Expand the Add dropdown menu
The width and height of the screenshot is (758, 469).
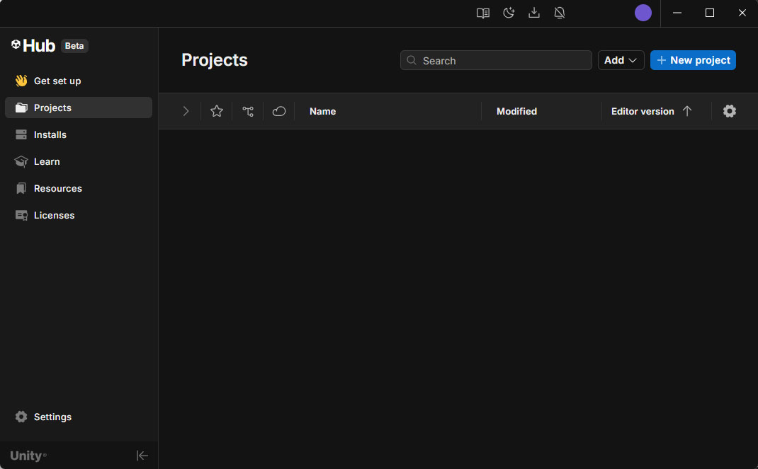click(621, 60)
